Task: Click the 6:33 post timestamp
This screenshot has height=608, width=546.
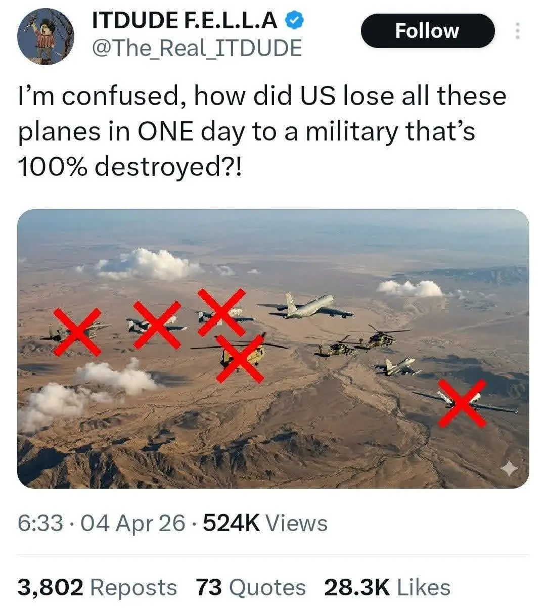Action: click(x=40, y=523)
